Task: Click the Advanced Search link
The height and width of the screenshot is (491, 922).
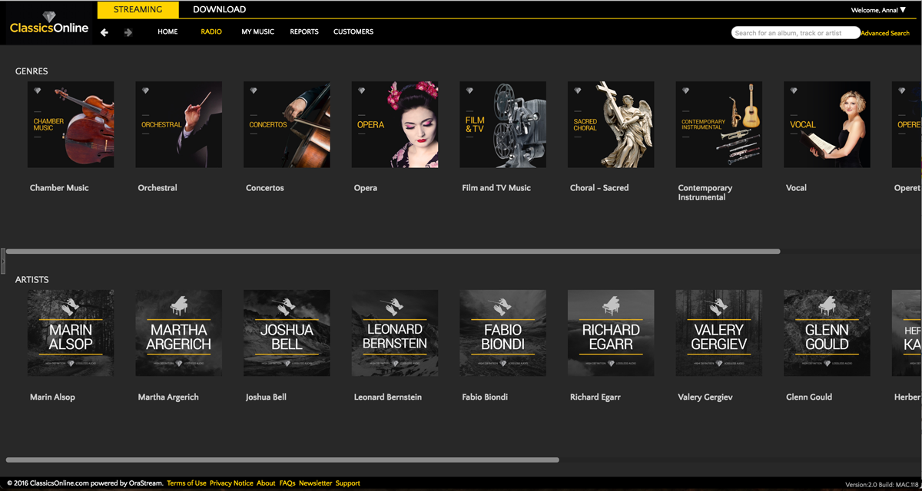Action: pos(885,34)
